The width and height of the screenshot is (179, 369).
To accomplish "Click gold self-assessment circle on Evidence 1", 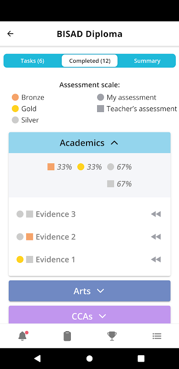I will click(20, 260).
